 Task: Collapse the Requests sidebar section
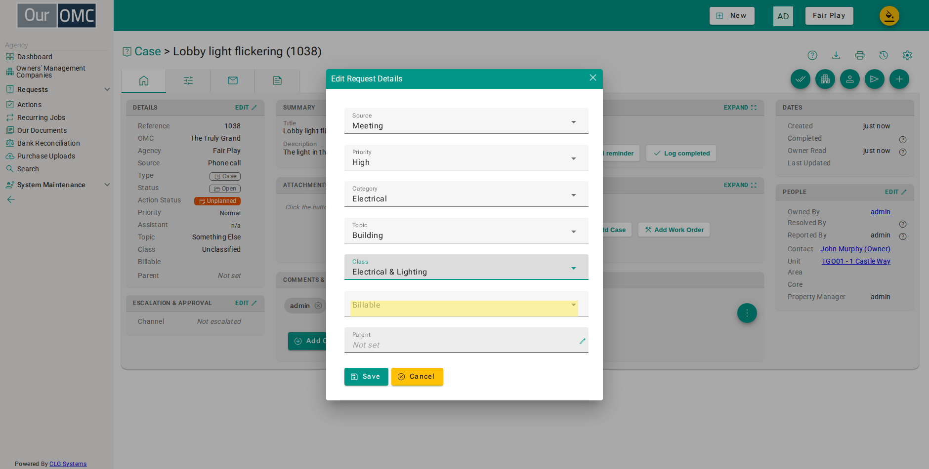107,89
